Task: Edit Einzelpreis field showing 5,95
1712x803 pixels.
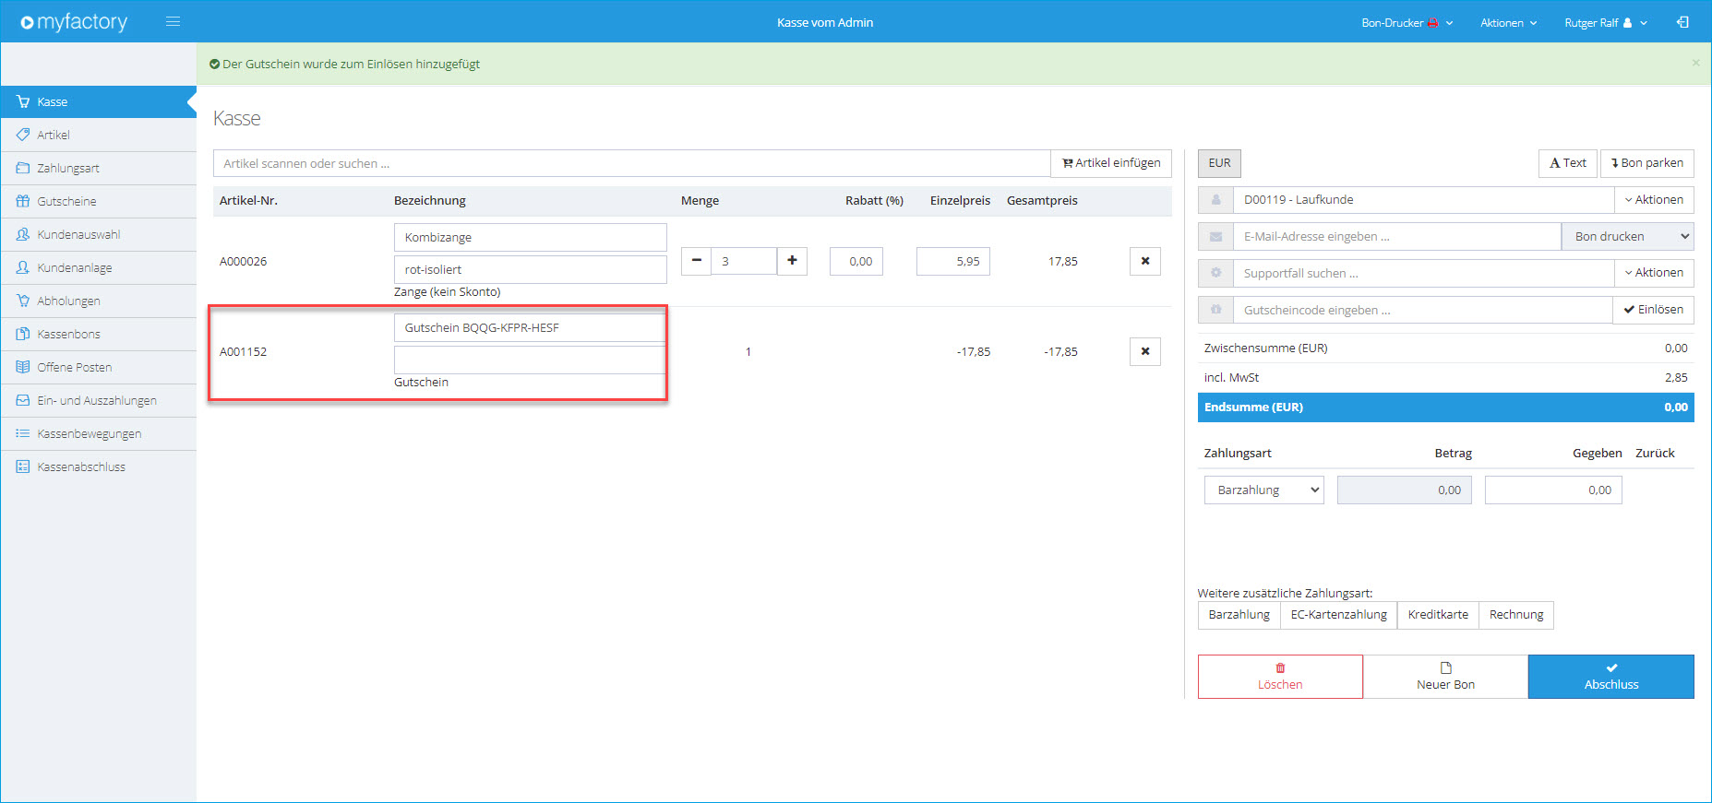Action: tap(953, 261)
